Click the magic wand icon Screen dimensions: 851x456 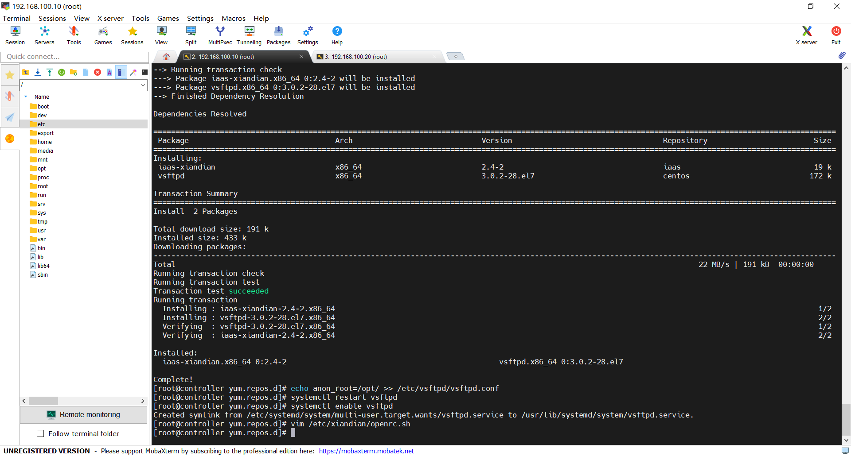click(133, 72)
